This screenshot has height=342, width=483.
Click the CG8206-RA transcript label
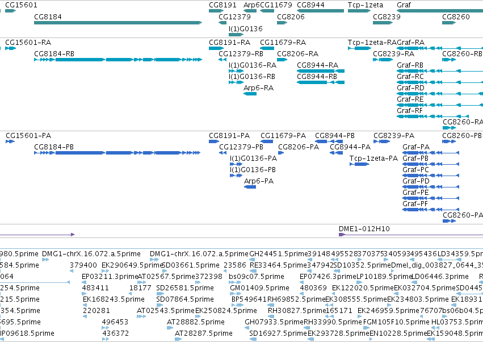[297, 53]
